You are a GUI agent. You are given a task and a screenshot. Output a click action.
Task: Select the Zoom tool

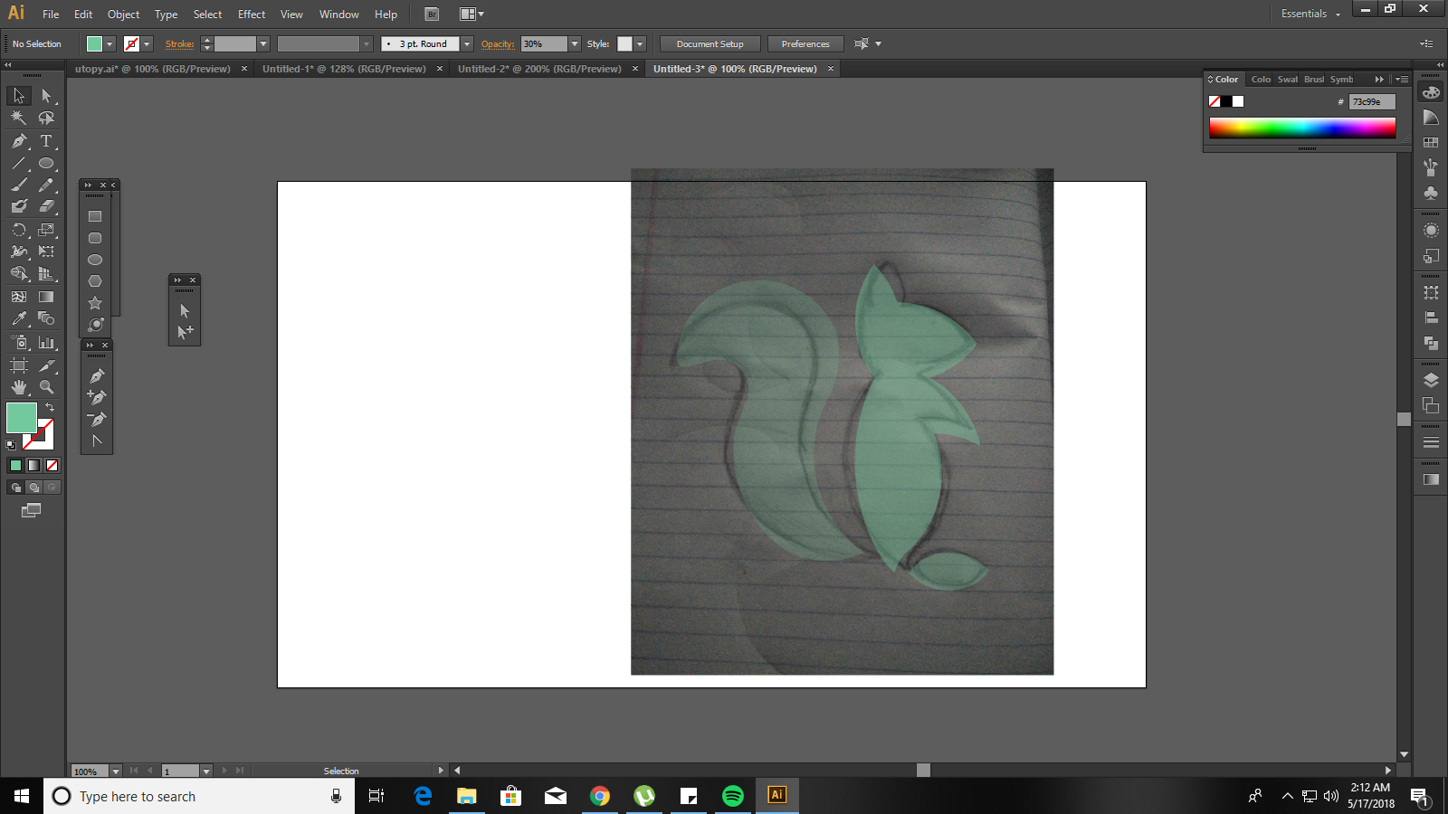pos(46,387)
